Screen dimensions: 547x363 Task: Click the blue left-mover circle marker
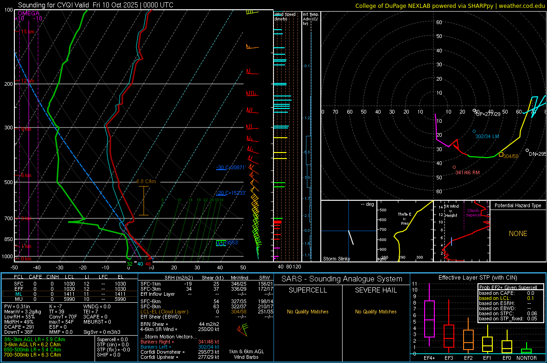coord(474,131)
